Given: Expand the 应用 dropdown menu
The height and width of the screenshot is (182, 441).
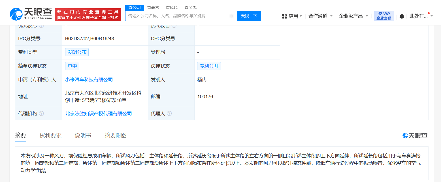Looking at the screenshot, I should 292,16.
